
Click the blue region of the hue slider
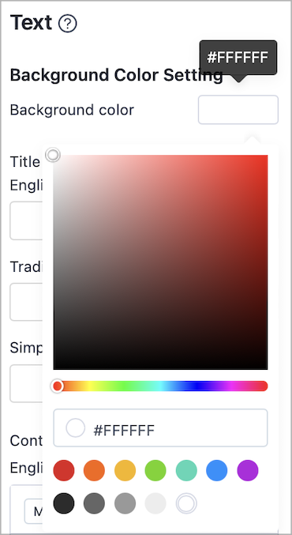click(x=197, y=386)
